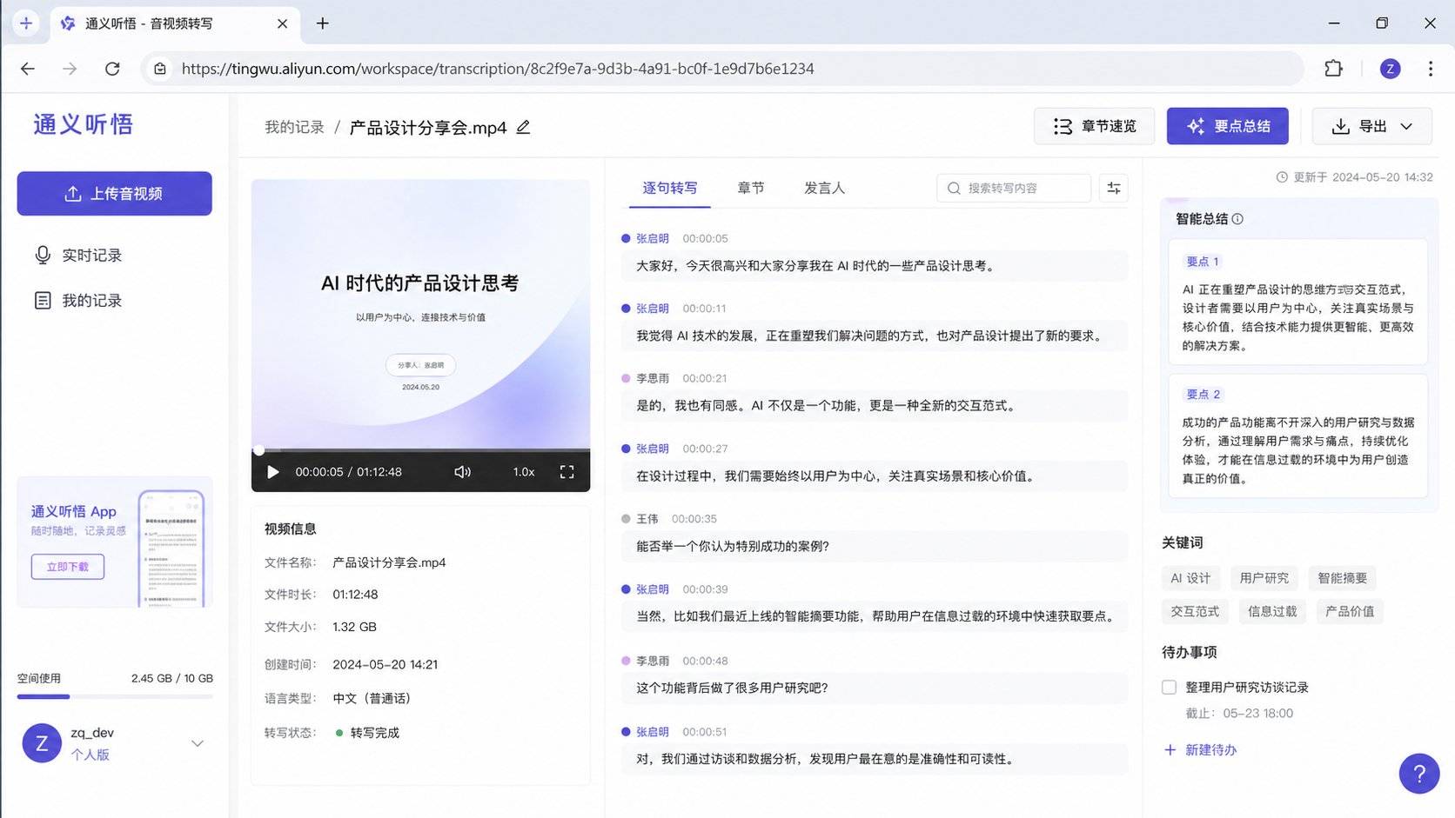
Task: Click the site info icon in address bar
Action: click(x=160, y=69)
